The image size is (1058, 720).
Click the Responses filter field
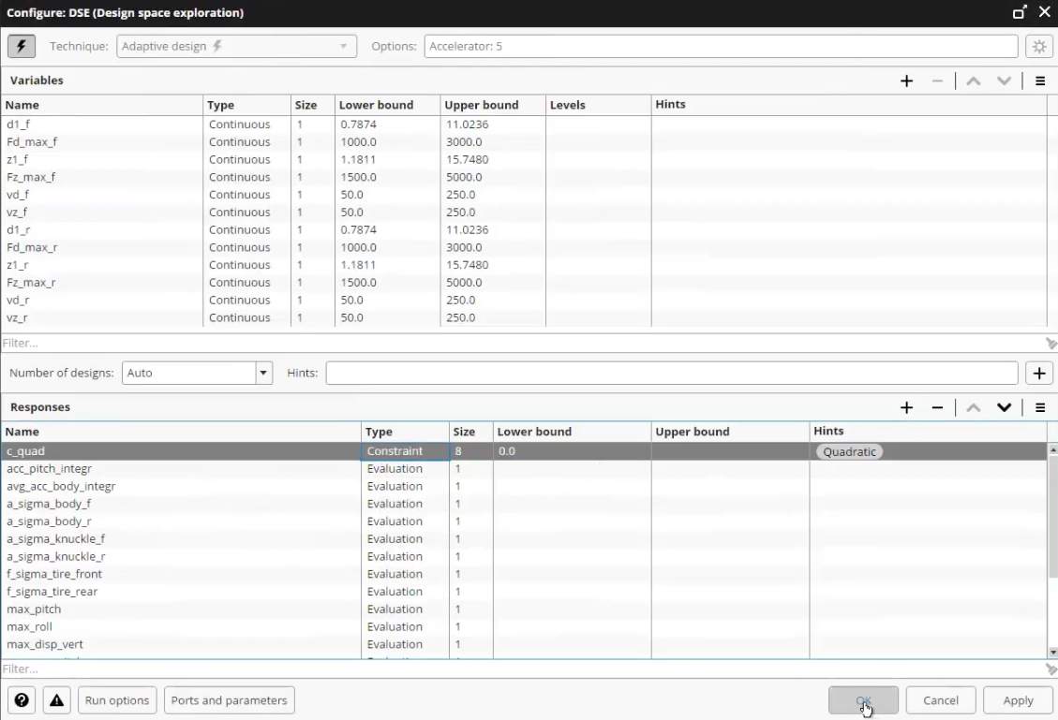point(522,669)
